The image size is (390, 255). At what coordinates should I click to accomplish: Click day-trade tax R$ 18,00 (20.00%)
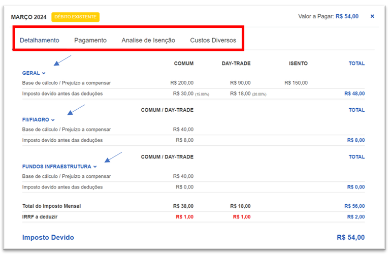pos(248,94)
